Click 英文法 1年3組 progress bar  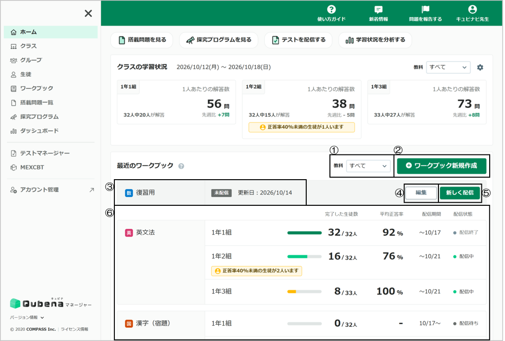304,292
